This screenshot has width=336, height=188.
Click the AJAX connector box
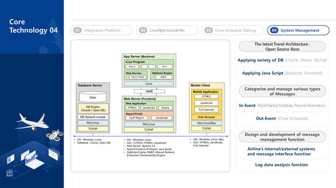(149, 91)
